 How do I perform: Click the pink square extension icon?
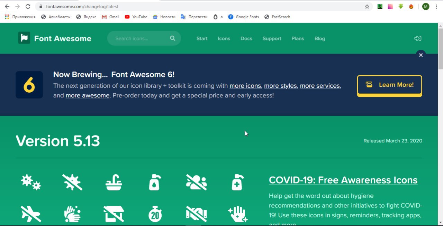pos(390,7)
